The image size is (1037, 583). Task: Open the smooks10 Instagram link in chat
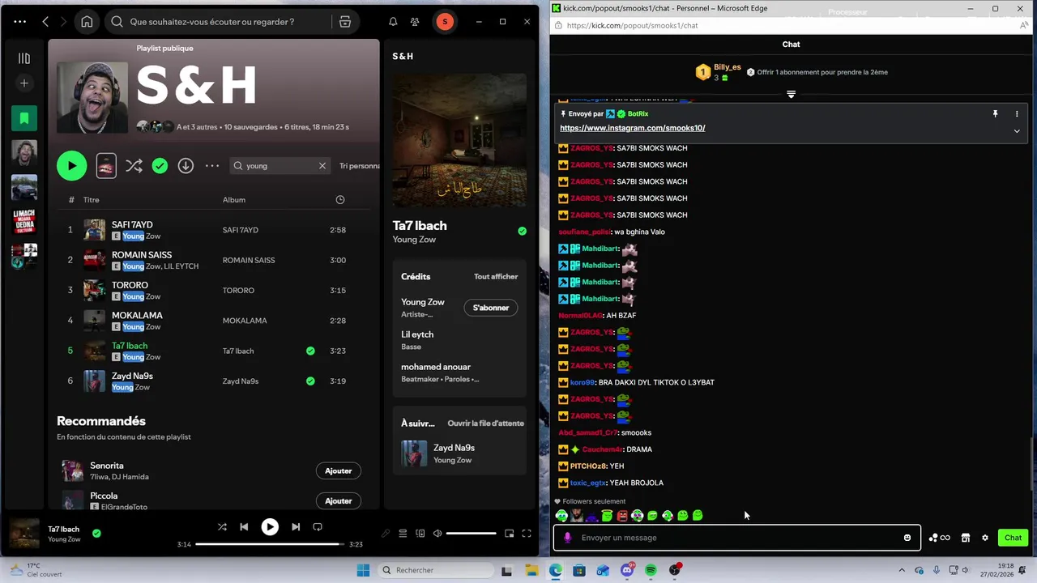pyautogui.click(x=632, y=128)
